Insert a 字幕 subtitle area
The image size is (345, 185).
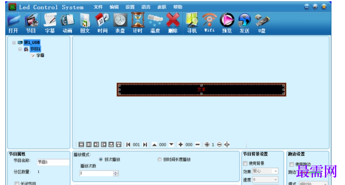pyautogui.click(x=50, y=23)
